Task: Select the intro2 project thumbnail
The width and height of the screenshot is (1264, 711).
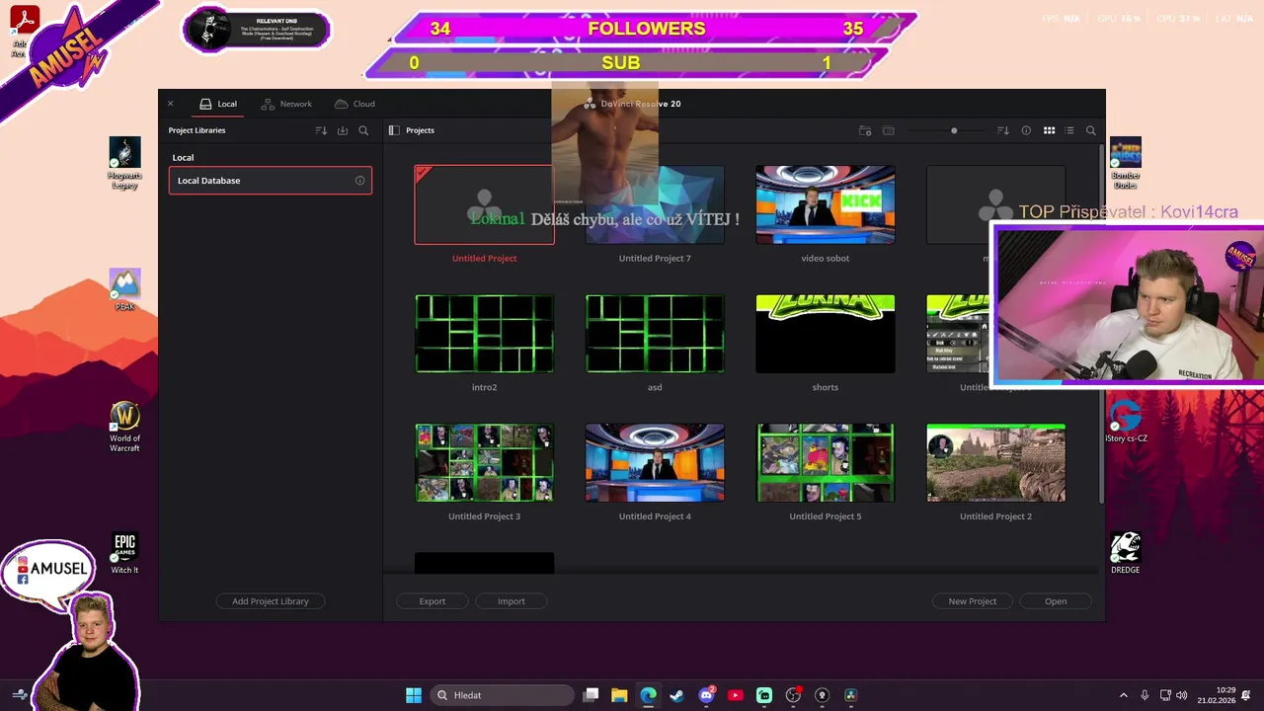Action: click(x=484, y=334)
